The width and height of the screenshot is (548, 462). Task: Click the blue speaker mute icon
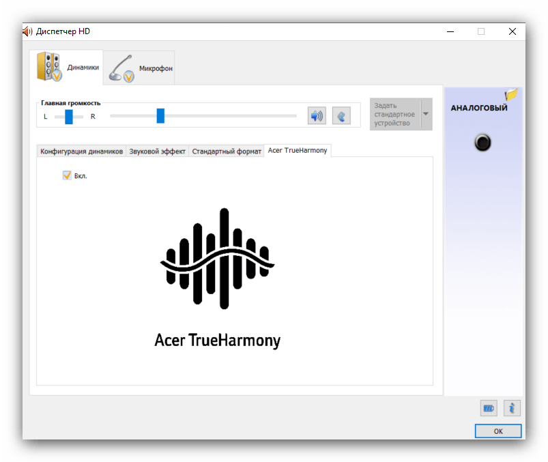click(x=317, y=116)
